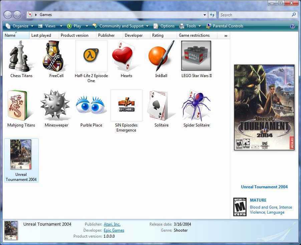
Task: Select the Purble Place game icon
Action: (x=91, y=105)
